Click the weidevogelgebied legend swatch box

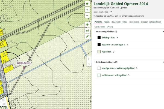[x=99, y=68]
